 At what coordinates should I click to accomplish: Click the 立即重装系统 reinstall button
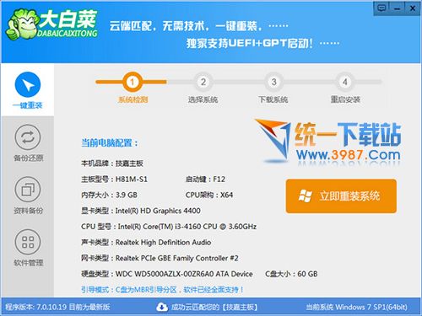tap(341, 196)
